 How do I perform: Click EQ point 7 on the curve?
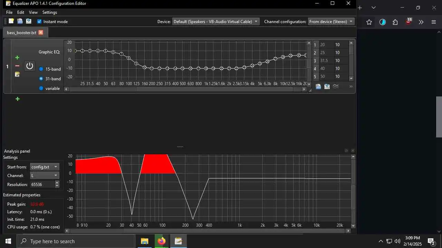pos(121,54)
